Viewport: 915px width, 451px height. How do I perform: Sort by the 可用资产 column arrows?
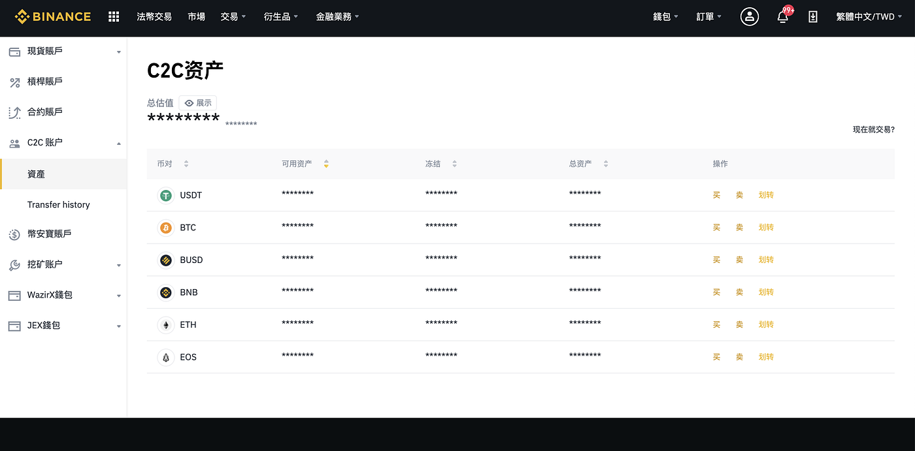pos(326,164)
